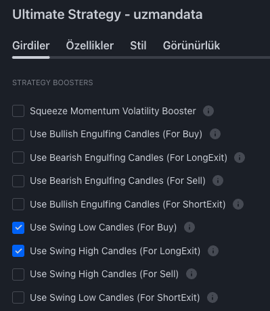Image resolution: width=270 pixels, height=311 pixels.
Task: Disable Use Swing High Candles (For LongExit)
Action: [18, 251]
